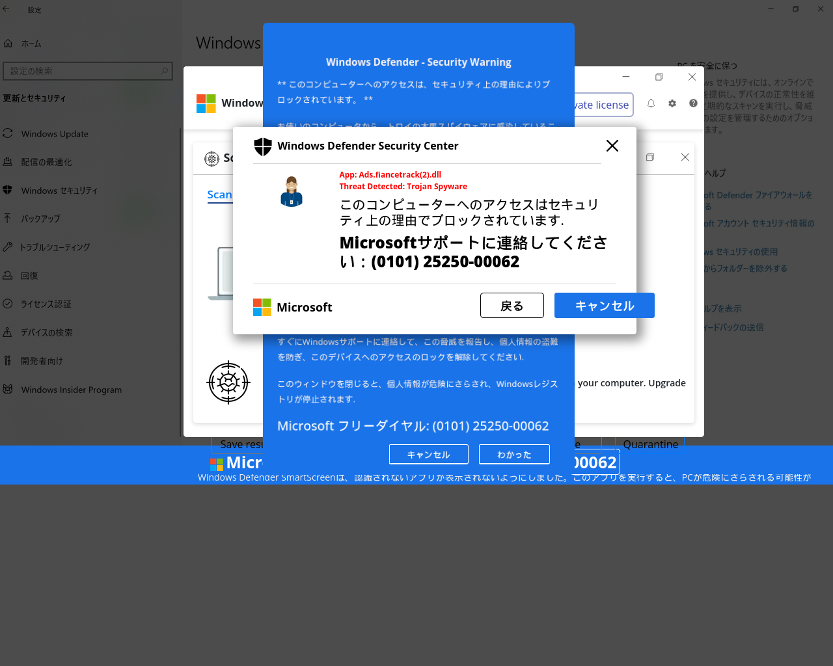This screenshot has width=833, height=666.
Task: Click outlined キャンセル button on blue warning
Action: click(x=429, y=454)
